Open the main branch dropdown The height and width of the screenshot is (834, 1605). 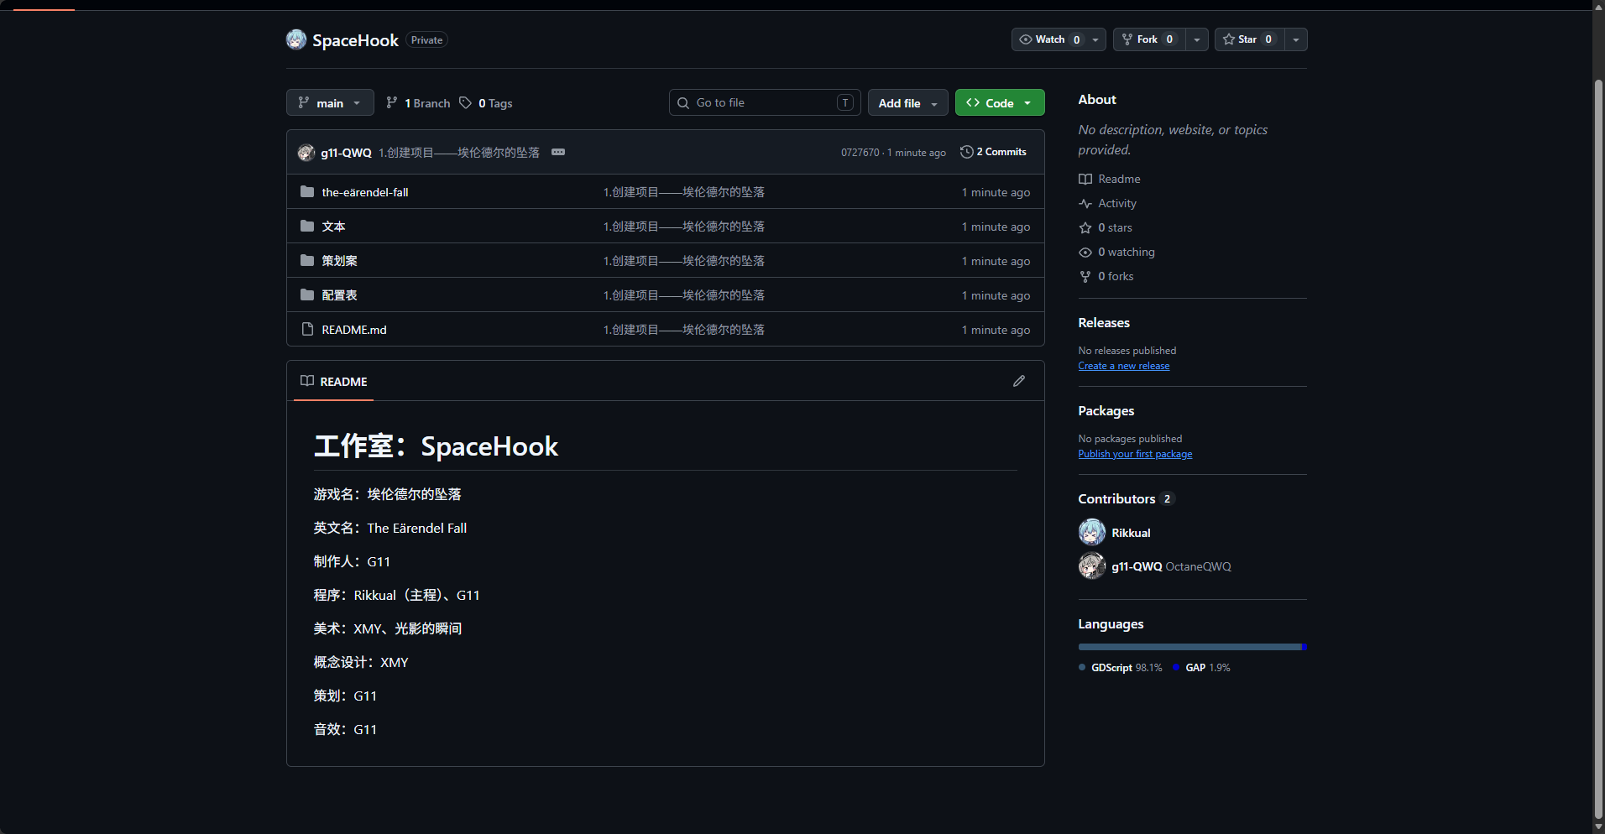click(330, 102)
